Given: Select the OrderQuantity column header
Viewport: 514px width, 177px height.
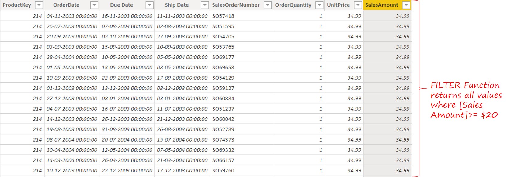Looking at the screenshot, I should pyautogui.click(x=299, y=5).
